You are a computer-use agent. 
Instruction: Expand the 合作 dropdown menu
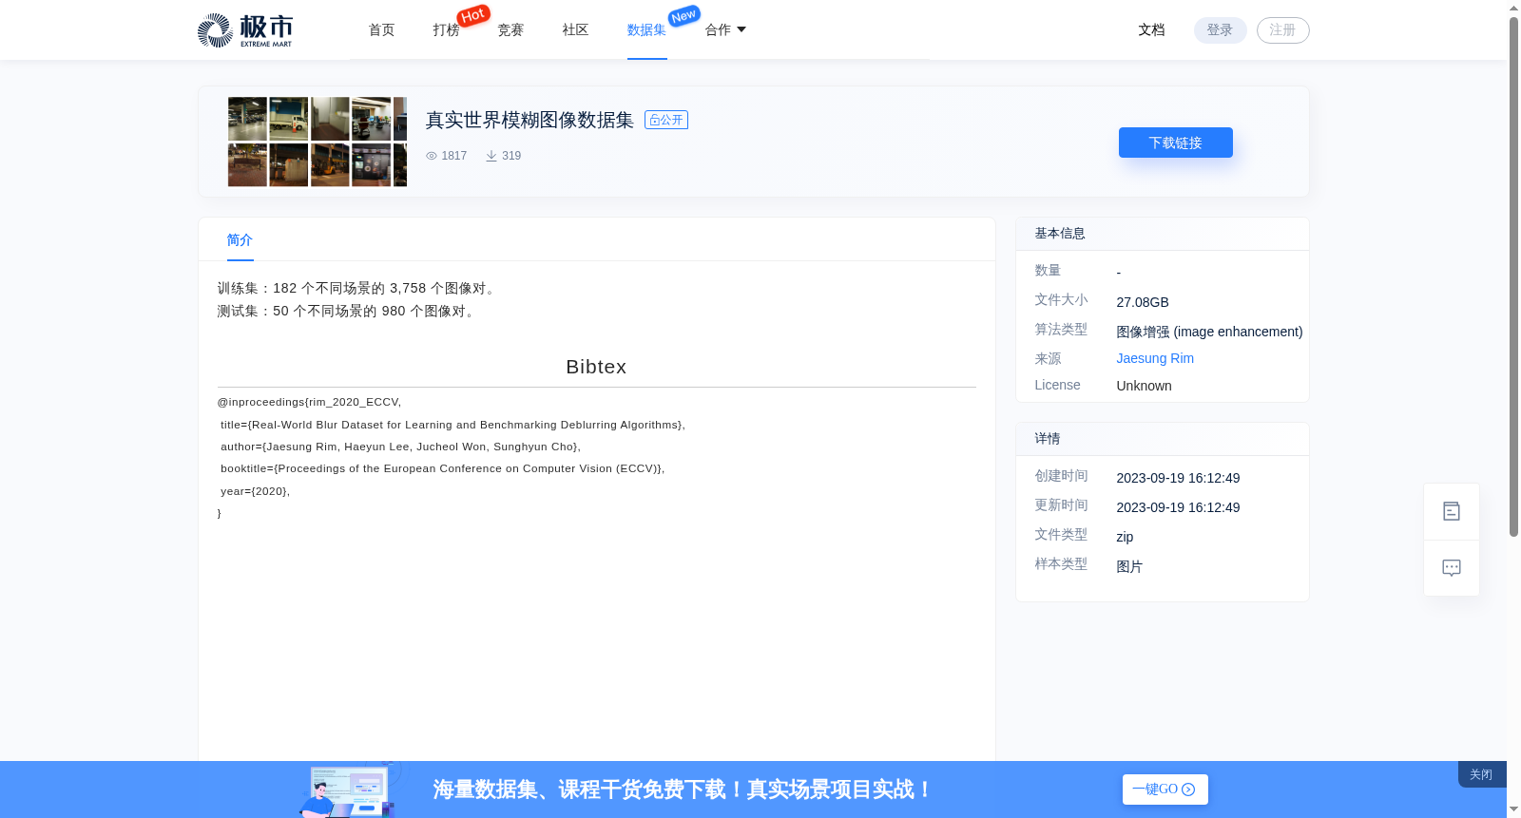(725, 30)
